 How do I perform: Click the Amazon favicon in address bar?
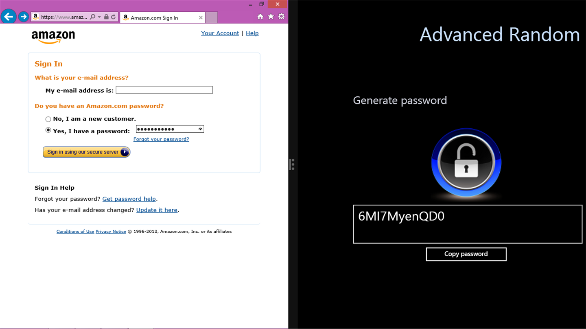coord(36,17)
